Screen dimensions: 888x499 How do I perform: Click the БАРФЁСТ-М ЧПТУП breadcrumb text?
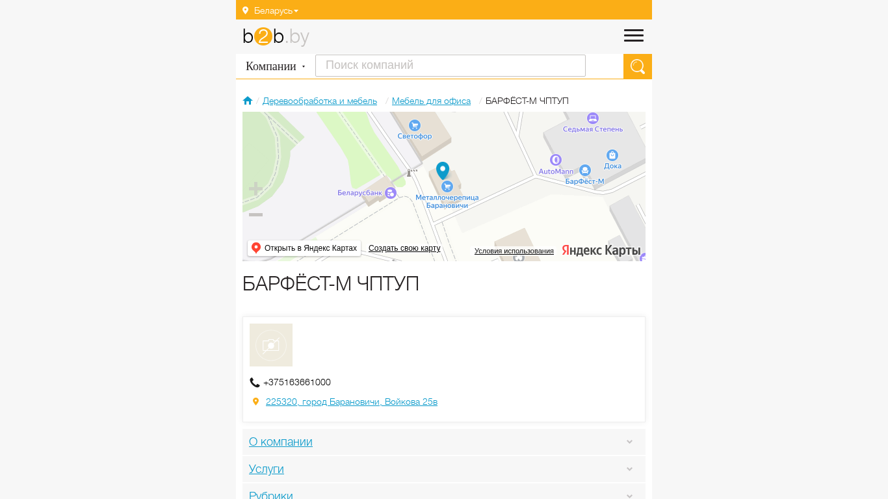pyautogui.click(x=527, y=101)
